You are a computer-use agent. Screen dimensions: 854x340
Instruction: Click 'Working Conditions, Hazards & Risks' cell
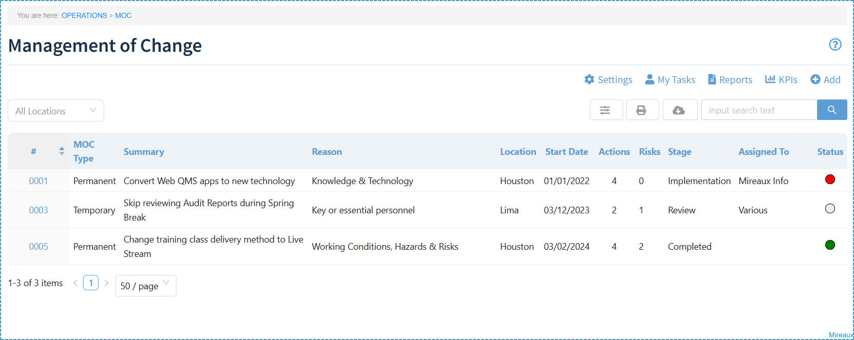click(385, 247)
